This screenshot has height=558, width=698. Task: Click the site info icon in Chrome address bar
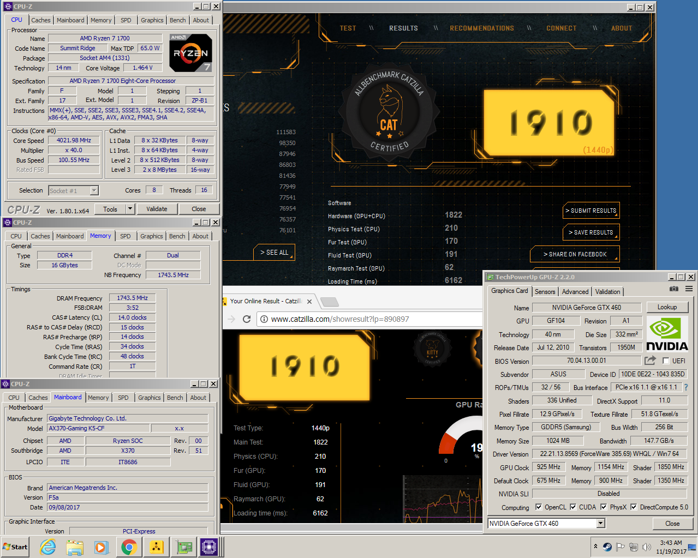click(264, 319)
